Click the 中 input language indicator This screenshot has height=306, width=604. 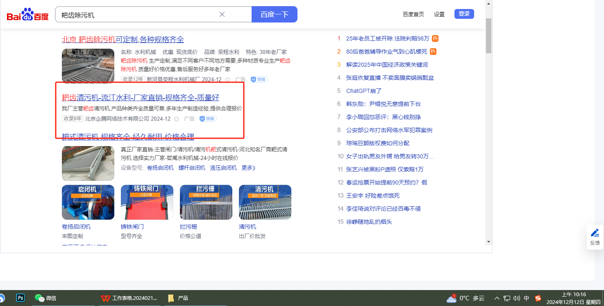click(x=527, y=298)
